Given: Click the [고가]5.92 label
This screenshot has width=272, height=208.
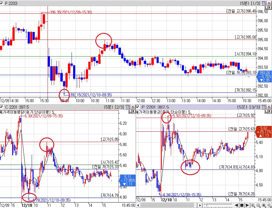Looking at the screenshot, I should [x=246, y=115].
